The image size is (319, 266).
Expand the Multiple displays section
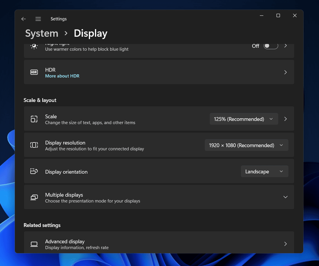tap(285, 197)
